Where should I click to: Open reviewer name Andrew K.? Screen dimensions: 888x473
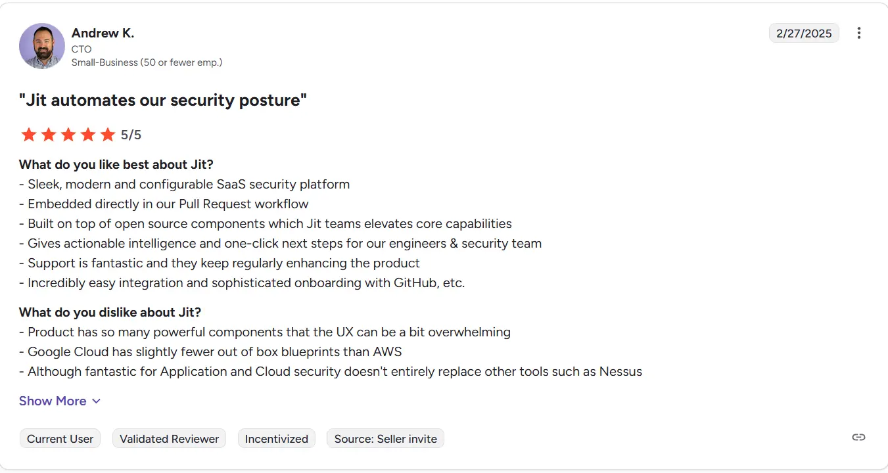click(x=103, y=33)
